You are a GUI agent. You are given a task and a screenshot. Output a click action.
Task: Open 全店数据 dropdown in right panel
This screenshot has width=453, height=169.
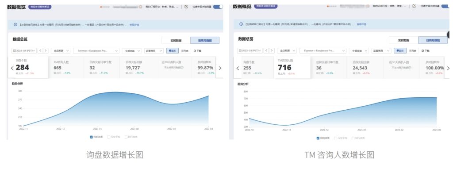tap(287, 50)
